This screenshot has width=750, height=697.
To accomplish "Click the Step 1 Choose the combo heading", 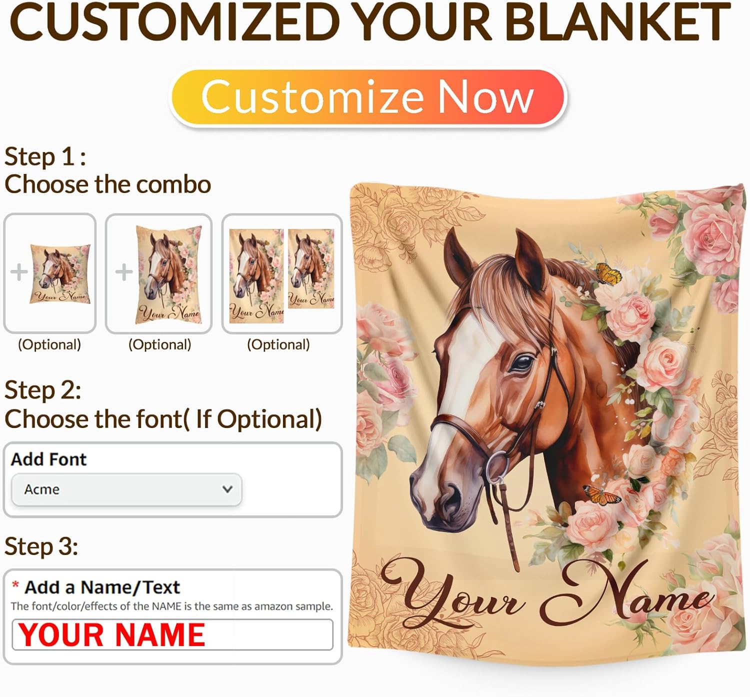I will point(107,170).
